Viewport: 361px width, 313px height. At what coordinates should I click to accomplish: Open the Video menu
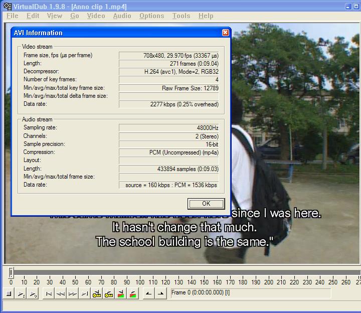96,16
